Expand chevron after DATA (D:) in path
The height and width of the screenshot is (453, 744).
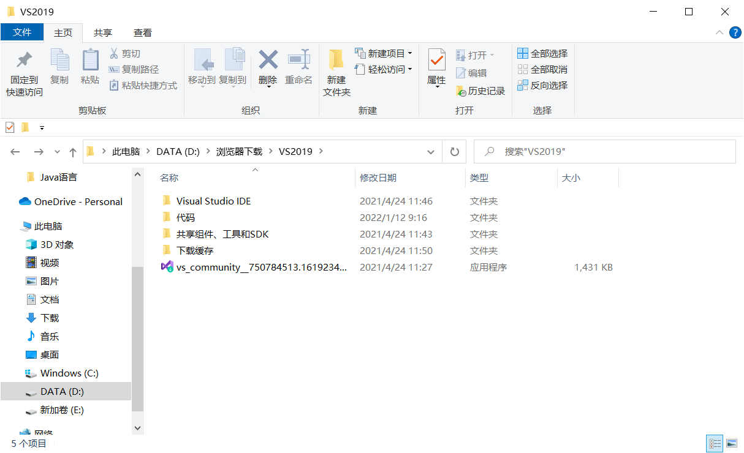coord(208,152)
